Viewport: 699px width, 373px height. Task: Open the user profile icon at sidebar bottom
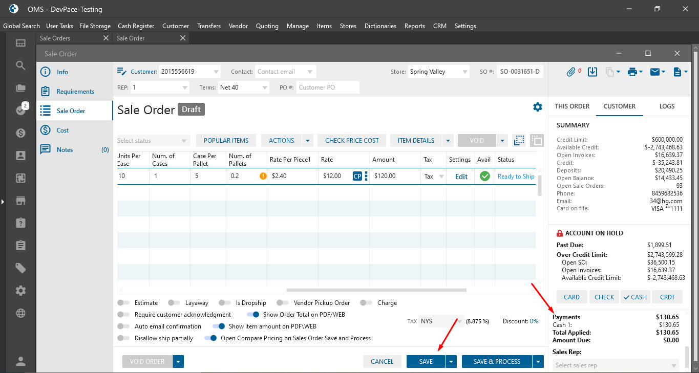[x=20, y=361]
